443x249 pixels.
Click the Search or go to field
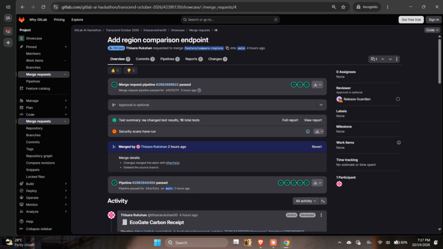coord(230,19)
